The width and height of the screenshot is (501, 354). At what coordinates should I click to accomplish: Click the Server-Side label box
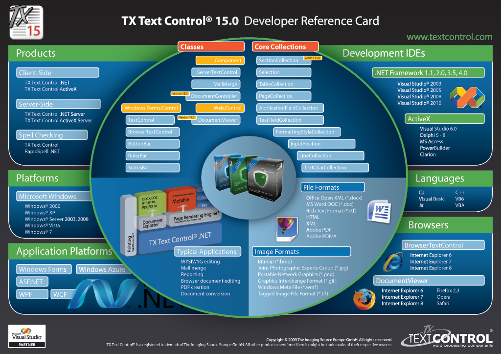[x=59, y=104]
